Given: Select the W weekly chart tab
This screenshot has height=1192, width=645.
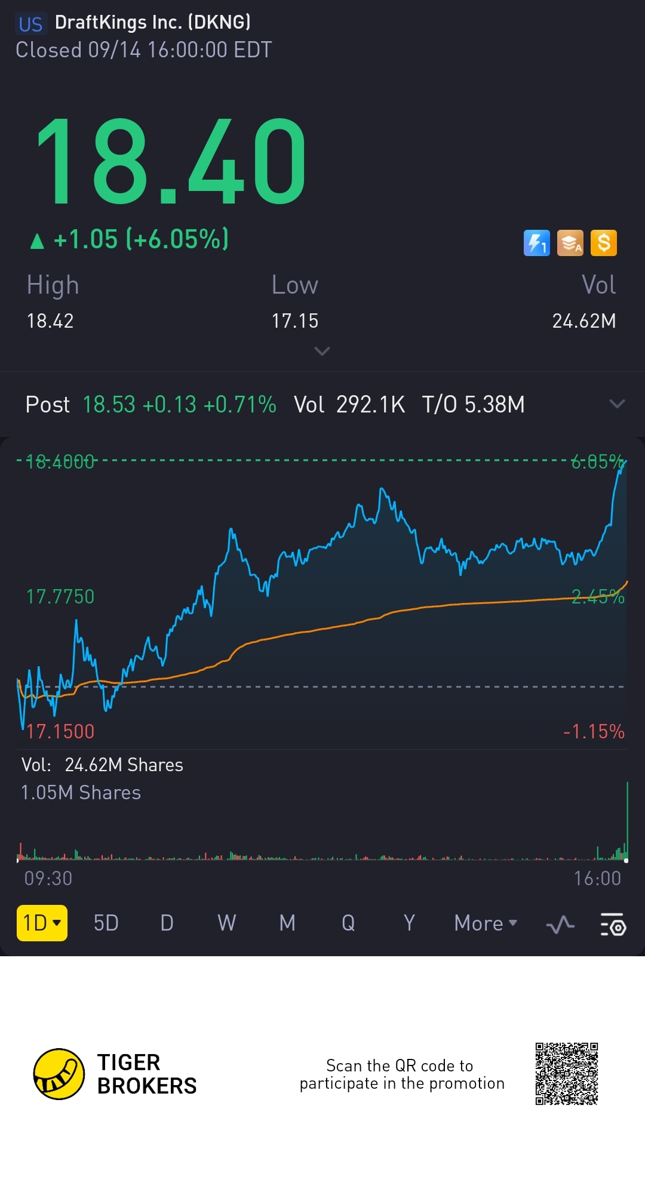Looking at the screenshot, I should pyautogui.click(x=227, y=923).
